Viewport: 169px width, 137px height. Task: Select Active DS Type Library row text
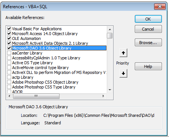pos(32,63)
